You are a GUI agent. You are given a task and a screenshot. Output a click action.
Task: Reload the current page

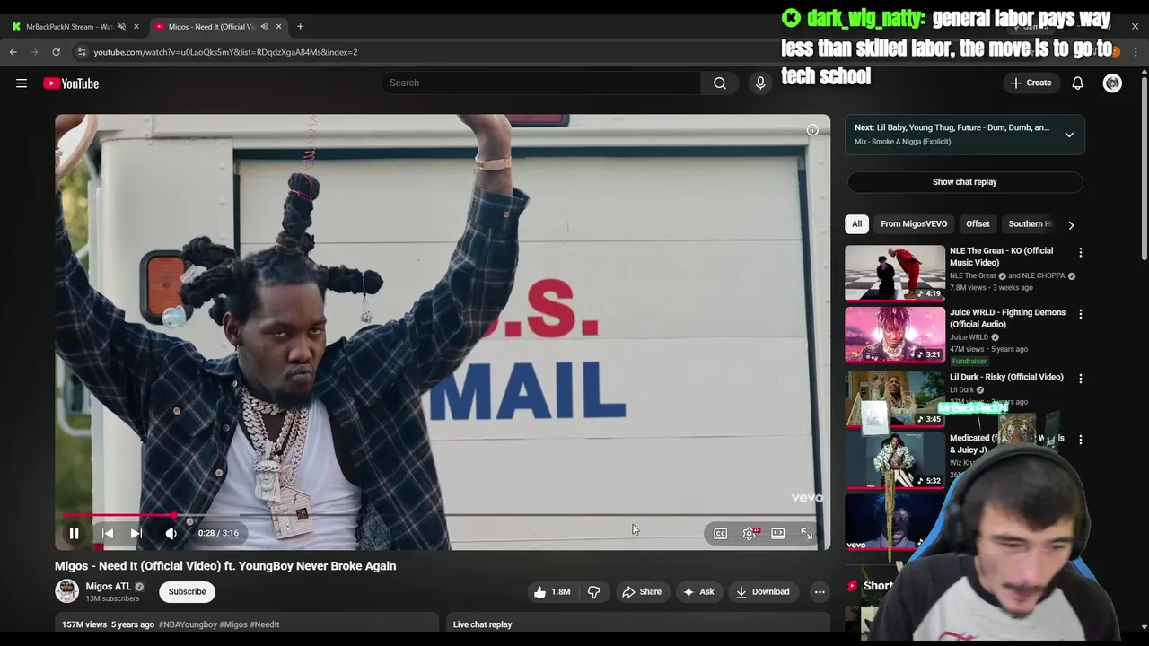56,52
